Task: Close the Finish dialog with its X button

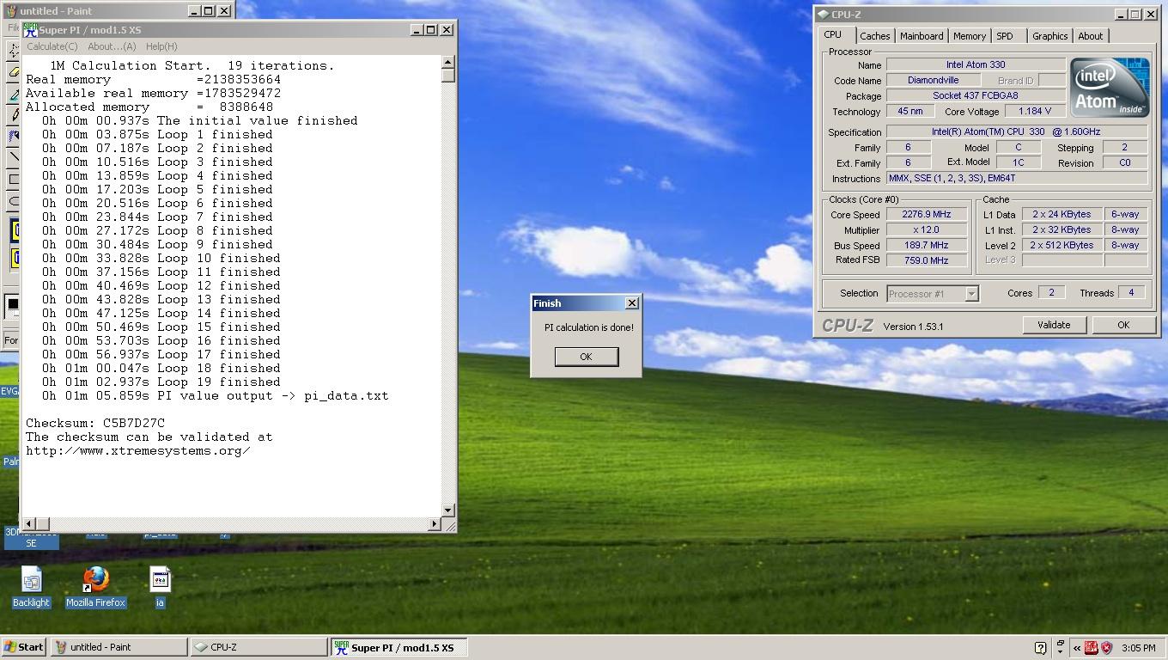Action: pos(632,303)
